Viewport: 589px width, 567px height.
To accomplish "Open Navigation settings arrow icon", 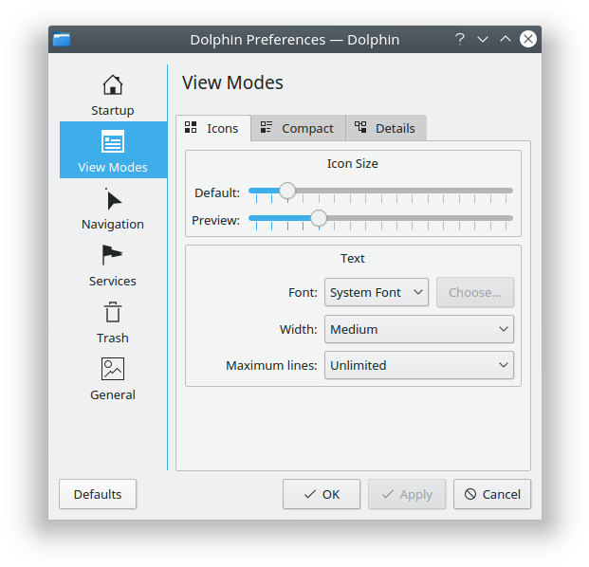I will 113,199.
